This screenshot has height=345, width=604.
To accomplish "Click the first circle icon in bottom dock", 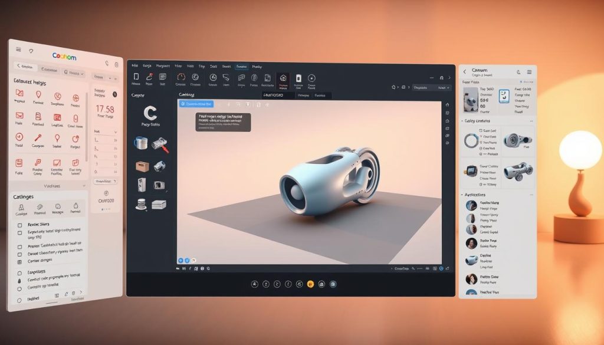I will 255,284.
